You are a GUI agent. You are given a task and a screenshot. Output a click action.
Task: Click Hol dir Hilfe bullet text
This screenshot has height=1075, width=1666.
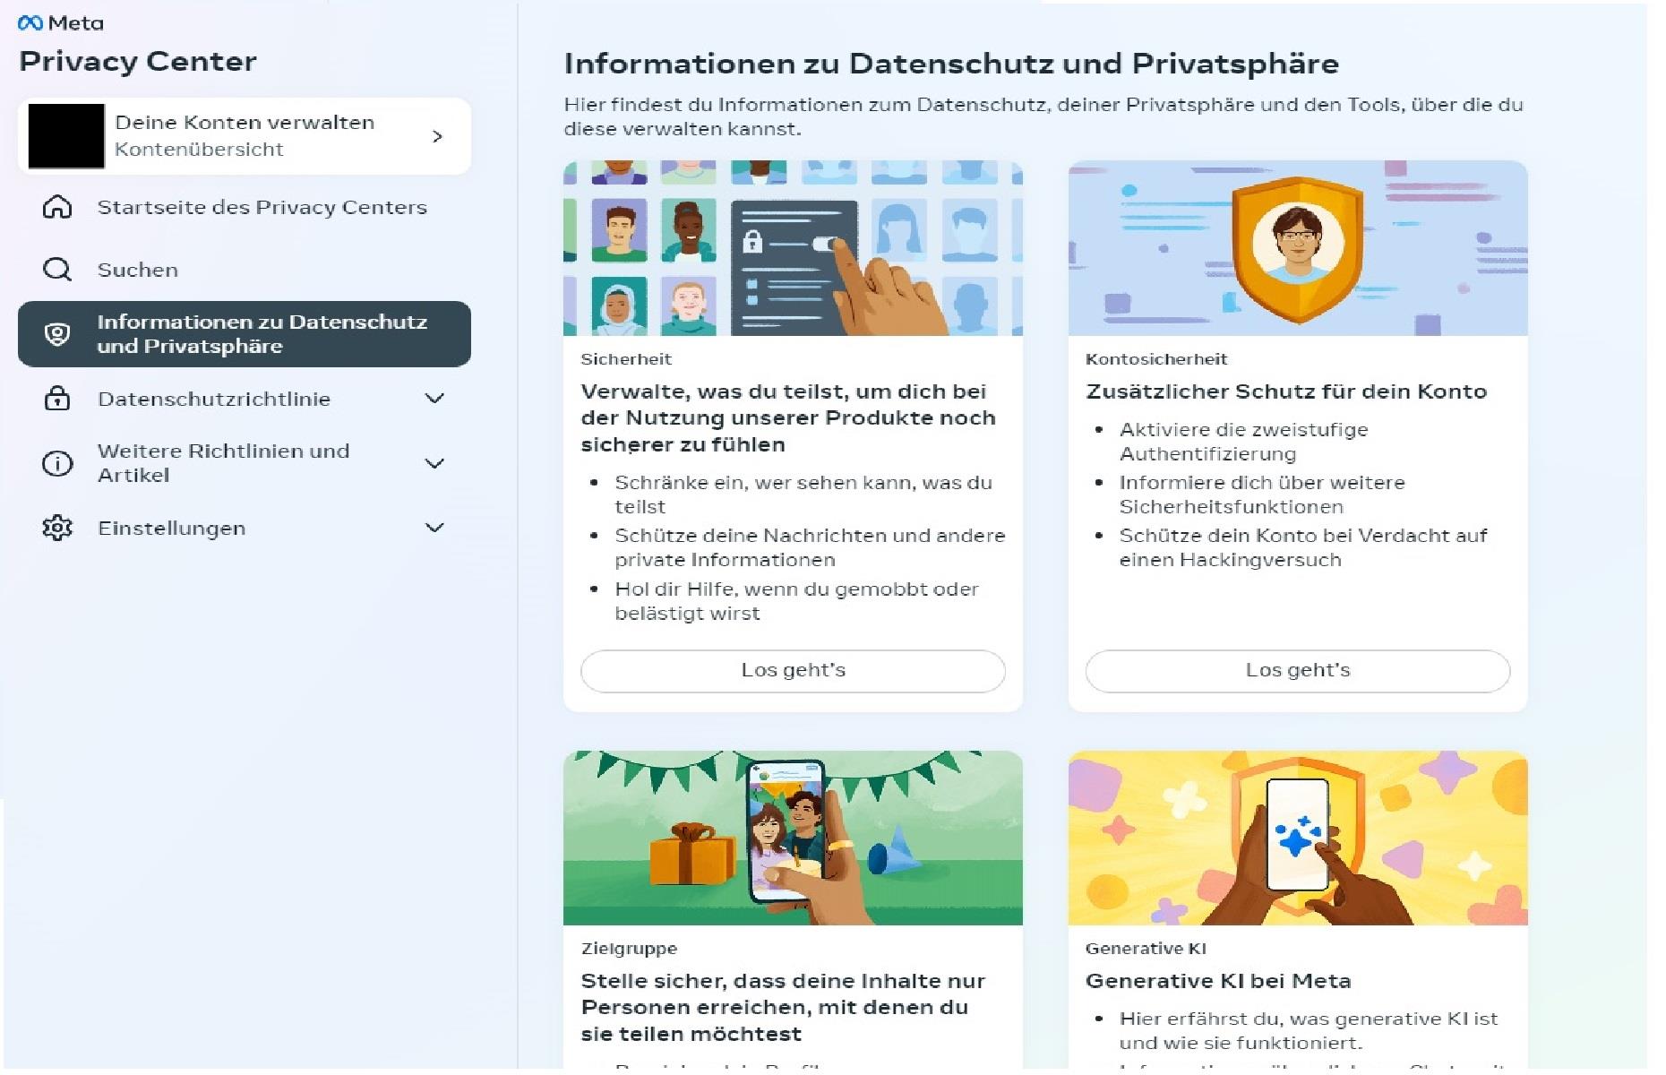click(x=796, y=601)
